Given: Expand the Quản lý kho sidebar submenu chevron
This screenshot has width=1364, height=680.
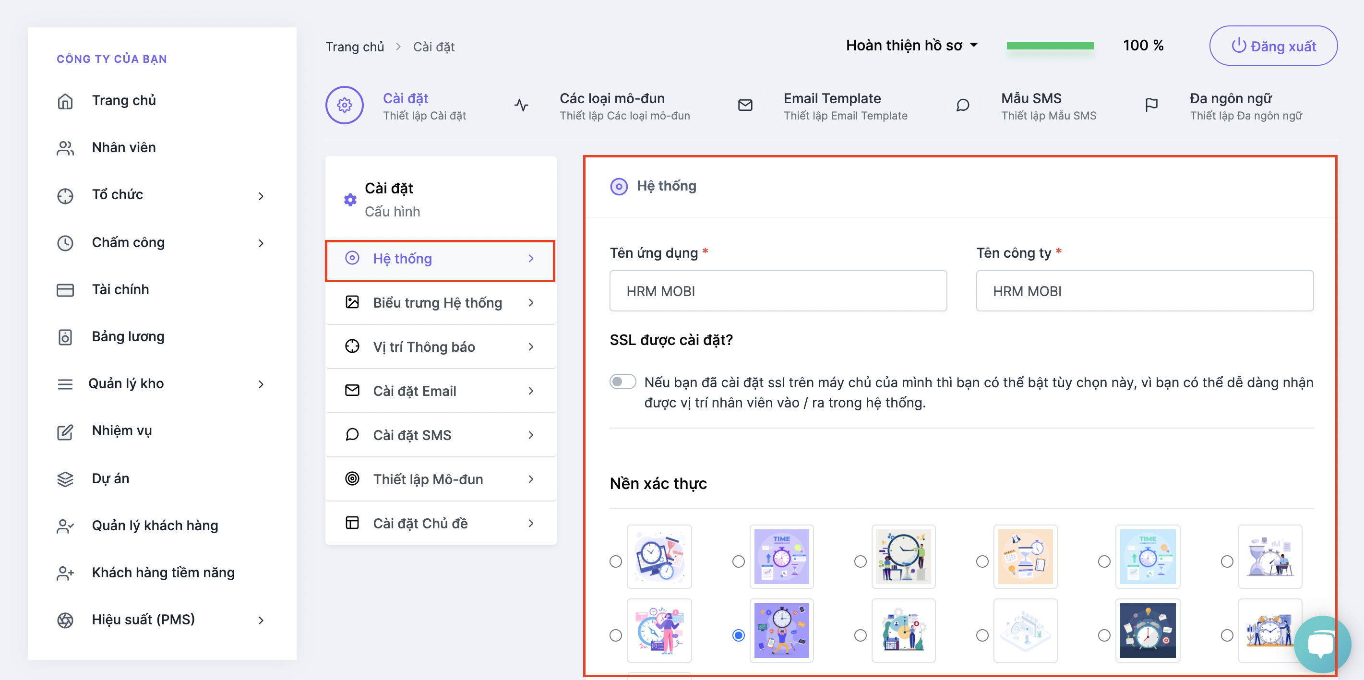Looking at the screenshot, I should click(x=261, y=384).
